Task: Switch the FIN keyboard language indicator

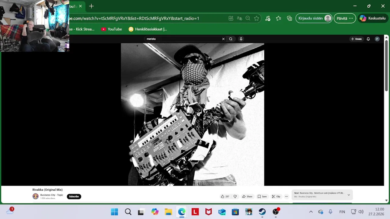Action: pyautogui.click(x=342, y=212)
